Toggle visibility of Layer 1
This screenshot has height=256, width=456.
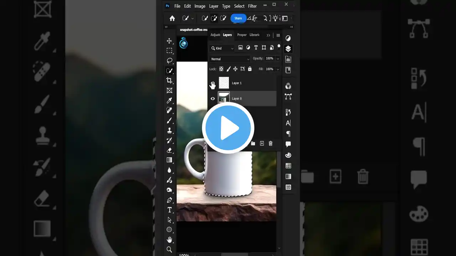click(x=213, y=84)
